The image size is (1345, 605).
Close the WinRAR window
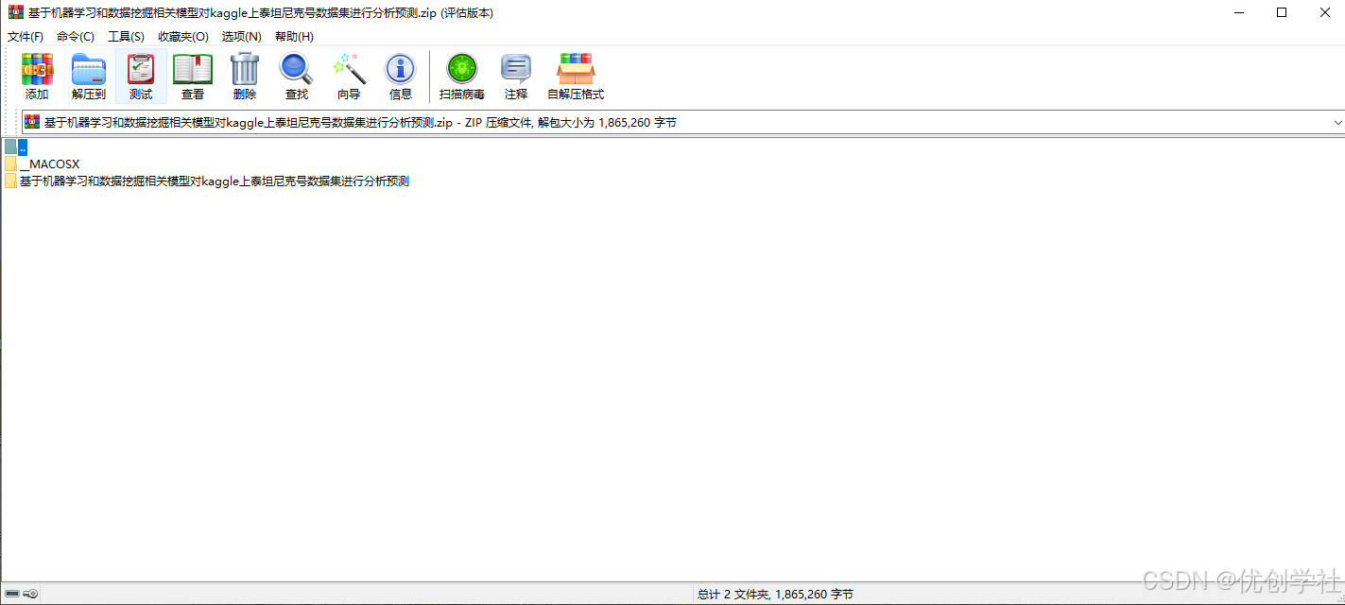(1324, 12)
